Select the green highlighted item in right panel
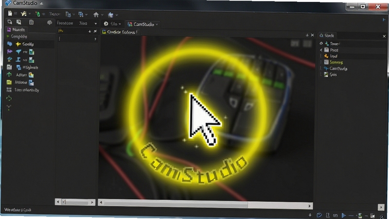The height and width of the screenshot is (219, 389). tap(336, 62)
